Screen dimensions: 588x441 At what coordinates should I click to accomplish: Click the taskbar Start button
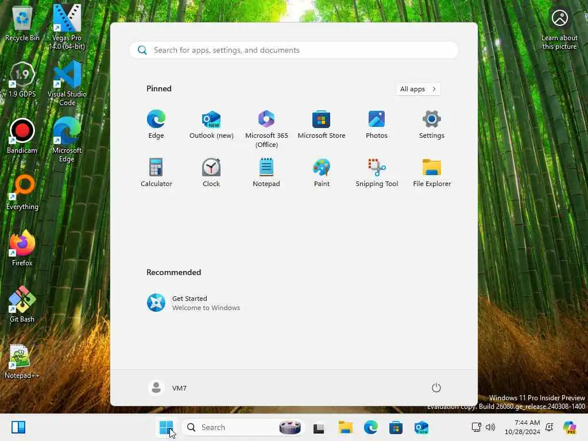166,427
